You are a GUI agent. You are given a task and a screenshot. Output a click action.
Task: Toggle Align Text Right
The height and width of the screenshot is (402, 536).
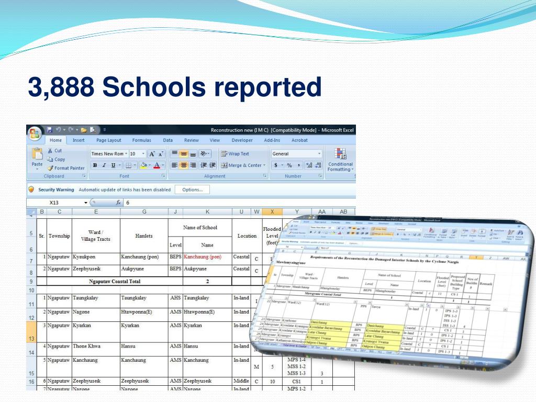[193, 165]
